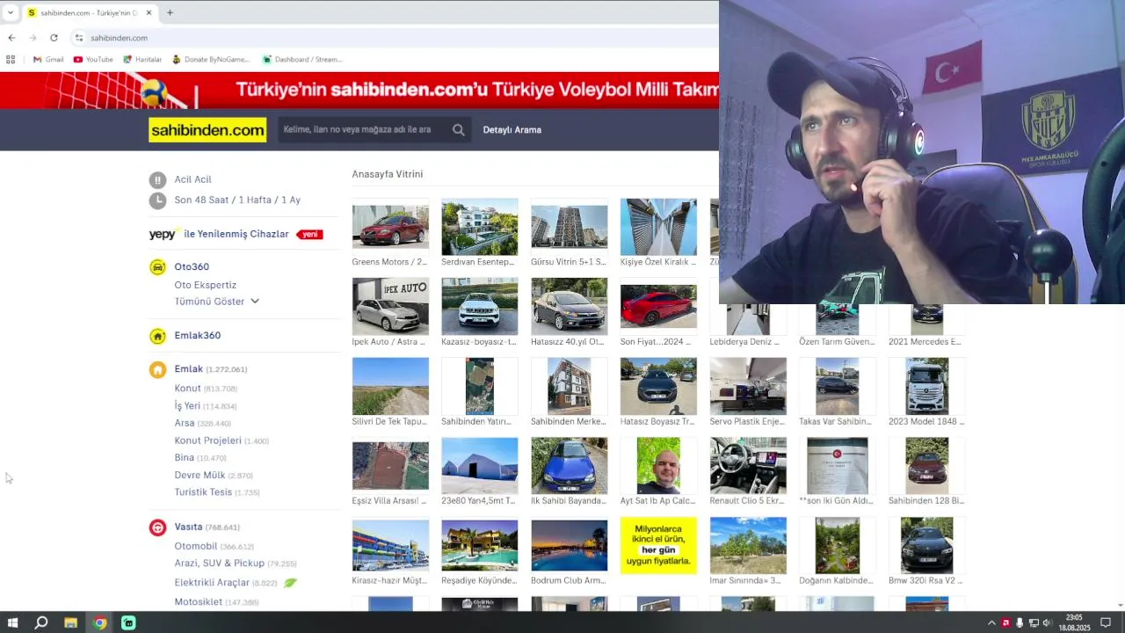
Task: Click Chrome icon in taskbar
Action: (x=99, y=623)
